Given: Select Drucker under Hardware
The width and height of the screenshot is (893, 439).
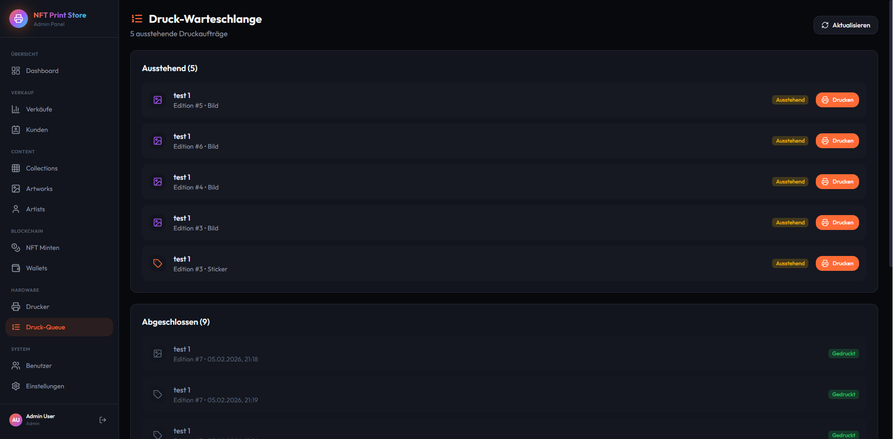Looking at the screenshot, I should point(38,307).
